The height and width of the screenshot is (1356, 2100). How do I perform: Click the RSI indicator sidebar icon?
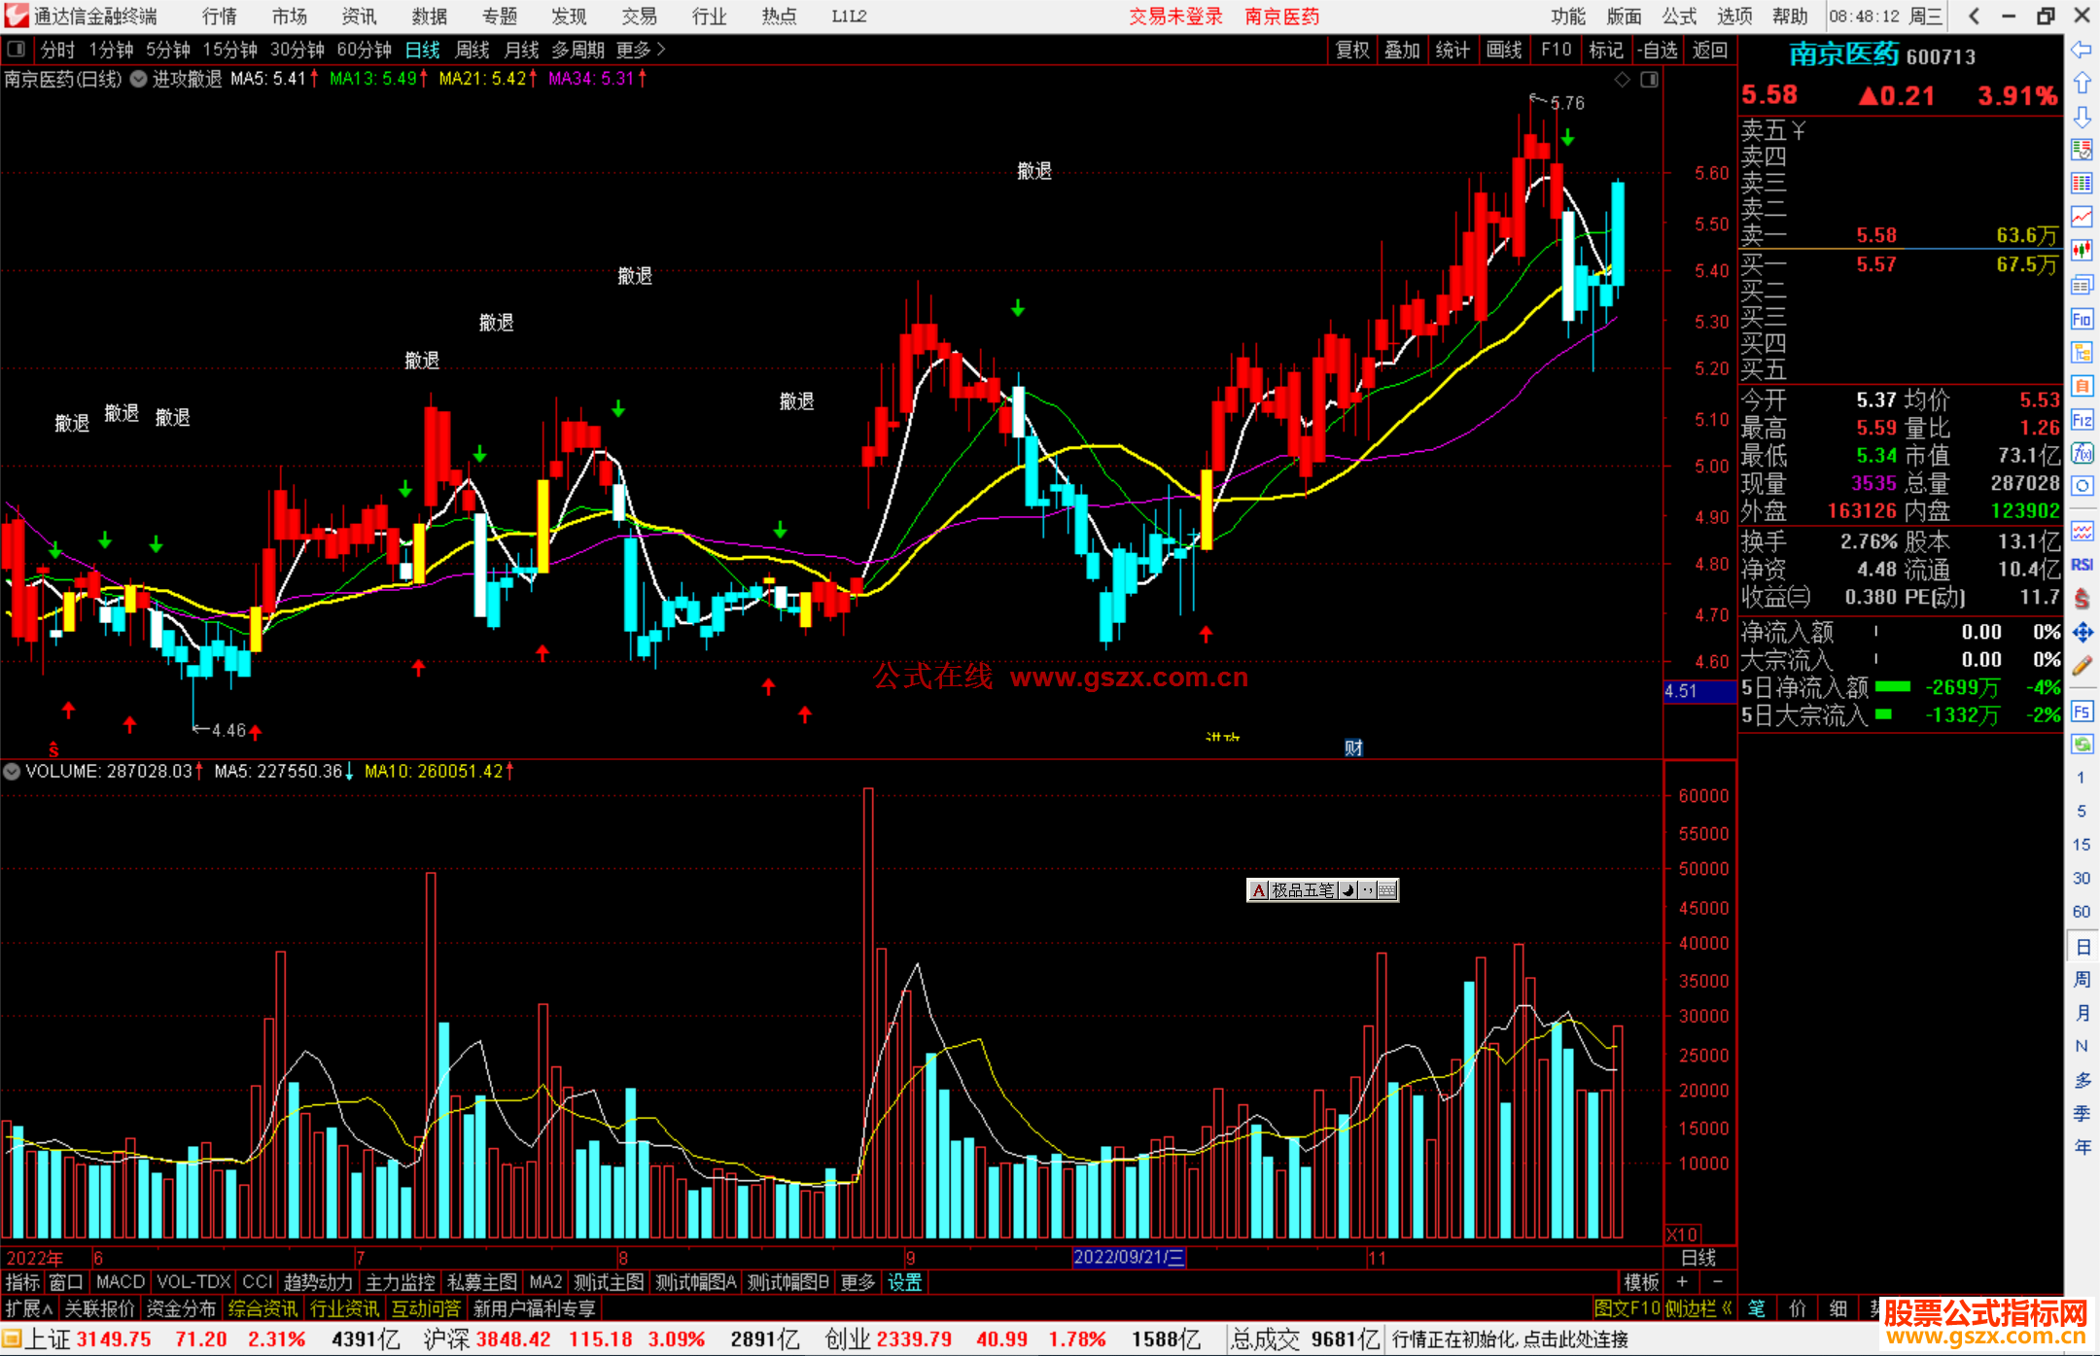pyautogui.click(x=2082, y=565)
